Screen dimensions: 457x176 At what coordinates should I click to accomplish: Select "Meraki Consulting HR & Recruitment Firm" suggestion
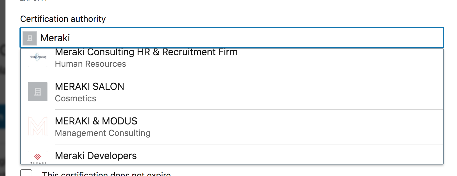coord(146,52)
